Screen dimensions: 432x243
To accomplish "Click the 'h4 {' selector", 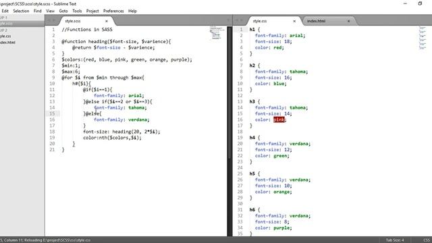I will point(255,138).
